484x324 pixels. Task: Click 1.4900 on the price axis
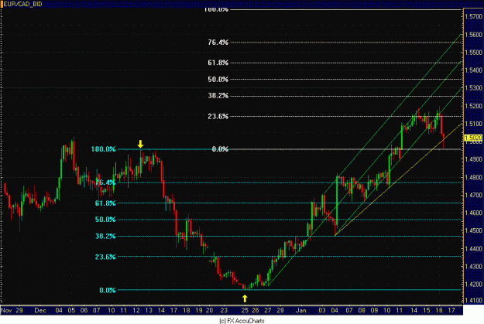[x=473, y=159]
